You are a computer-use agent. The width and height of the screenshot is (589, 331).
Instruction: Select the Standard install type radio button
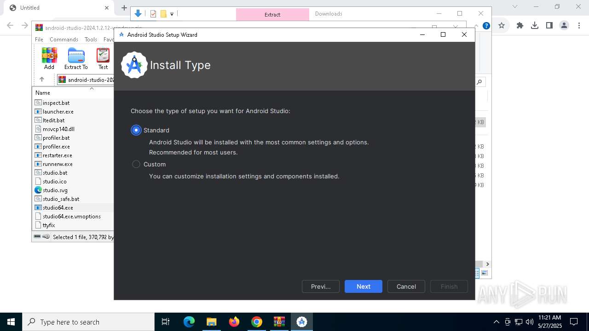136,130
